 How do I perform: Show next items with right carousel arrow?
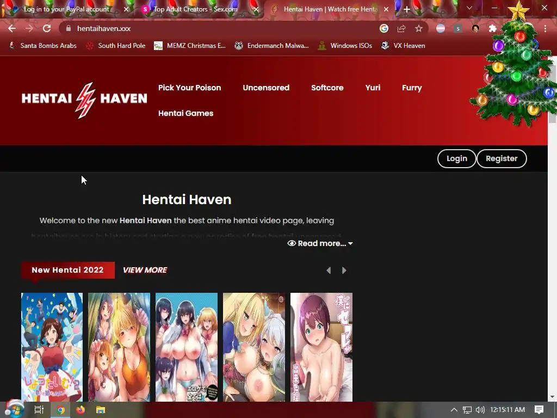(x=344, y=271)
